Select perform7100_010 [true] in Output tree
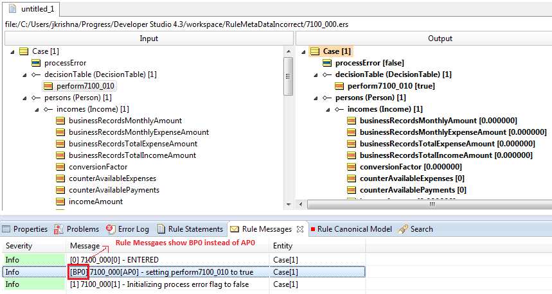Viewport: 552px width, 294px height. pyautogui.click(x=391, y=86)
